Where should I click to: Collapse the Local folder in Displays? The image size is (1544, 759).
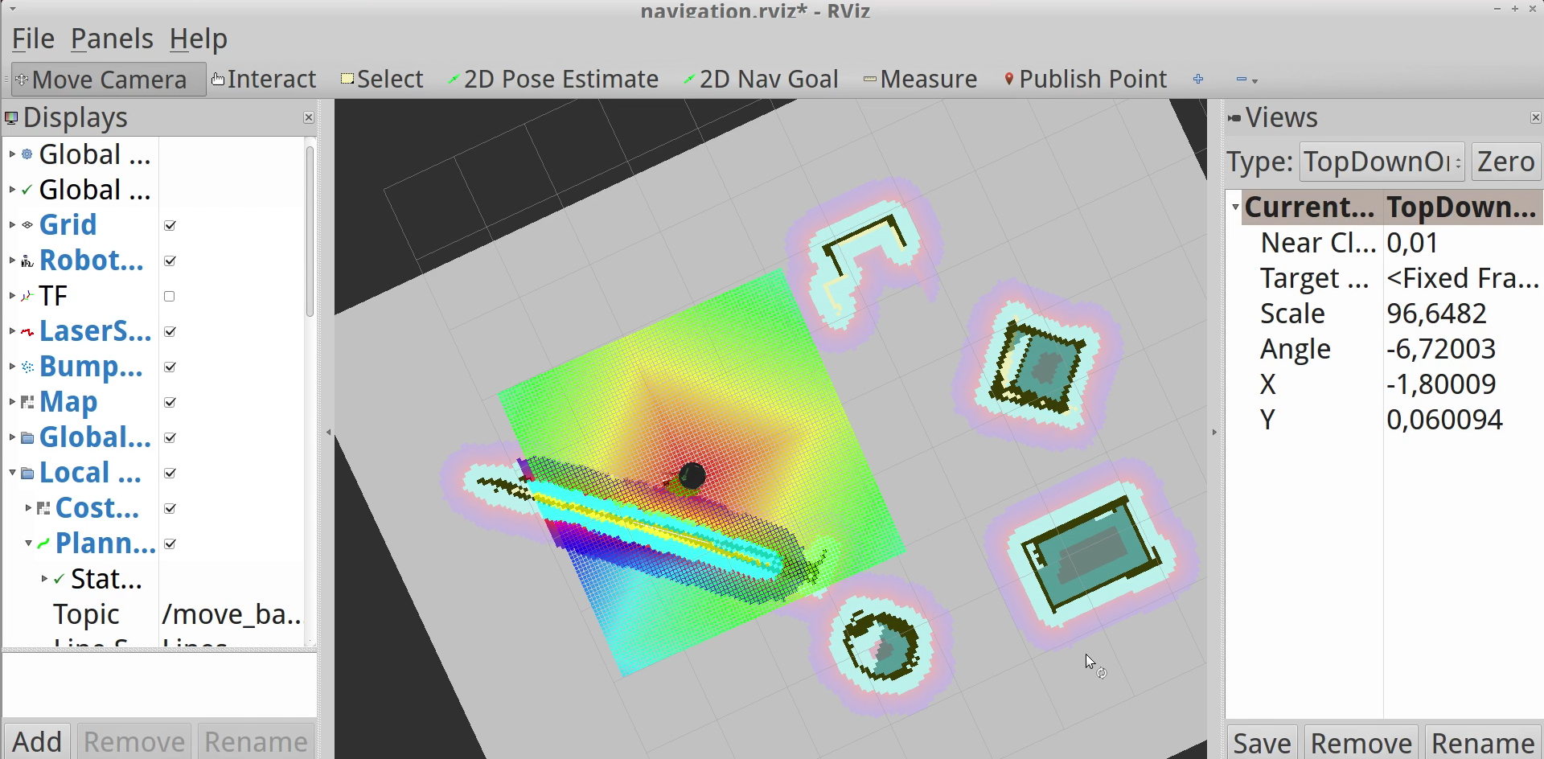point(12,473)
